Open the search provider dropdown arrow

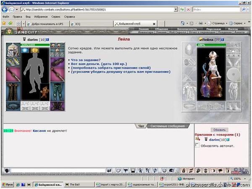coord(248,10)
